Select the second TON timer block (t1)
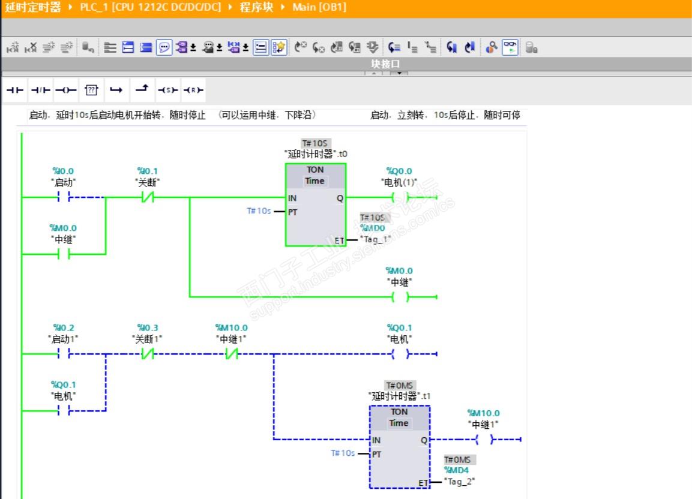 coord(399,447)
